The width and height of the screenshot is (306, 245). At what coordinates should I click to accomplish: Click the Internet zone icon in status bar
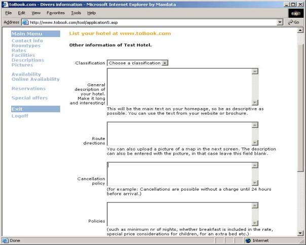(248, 240)
